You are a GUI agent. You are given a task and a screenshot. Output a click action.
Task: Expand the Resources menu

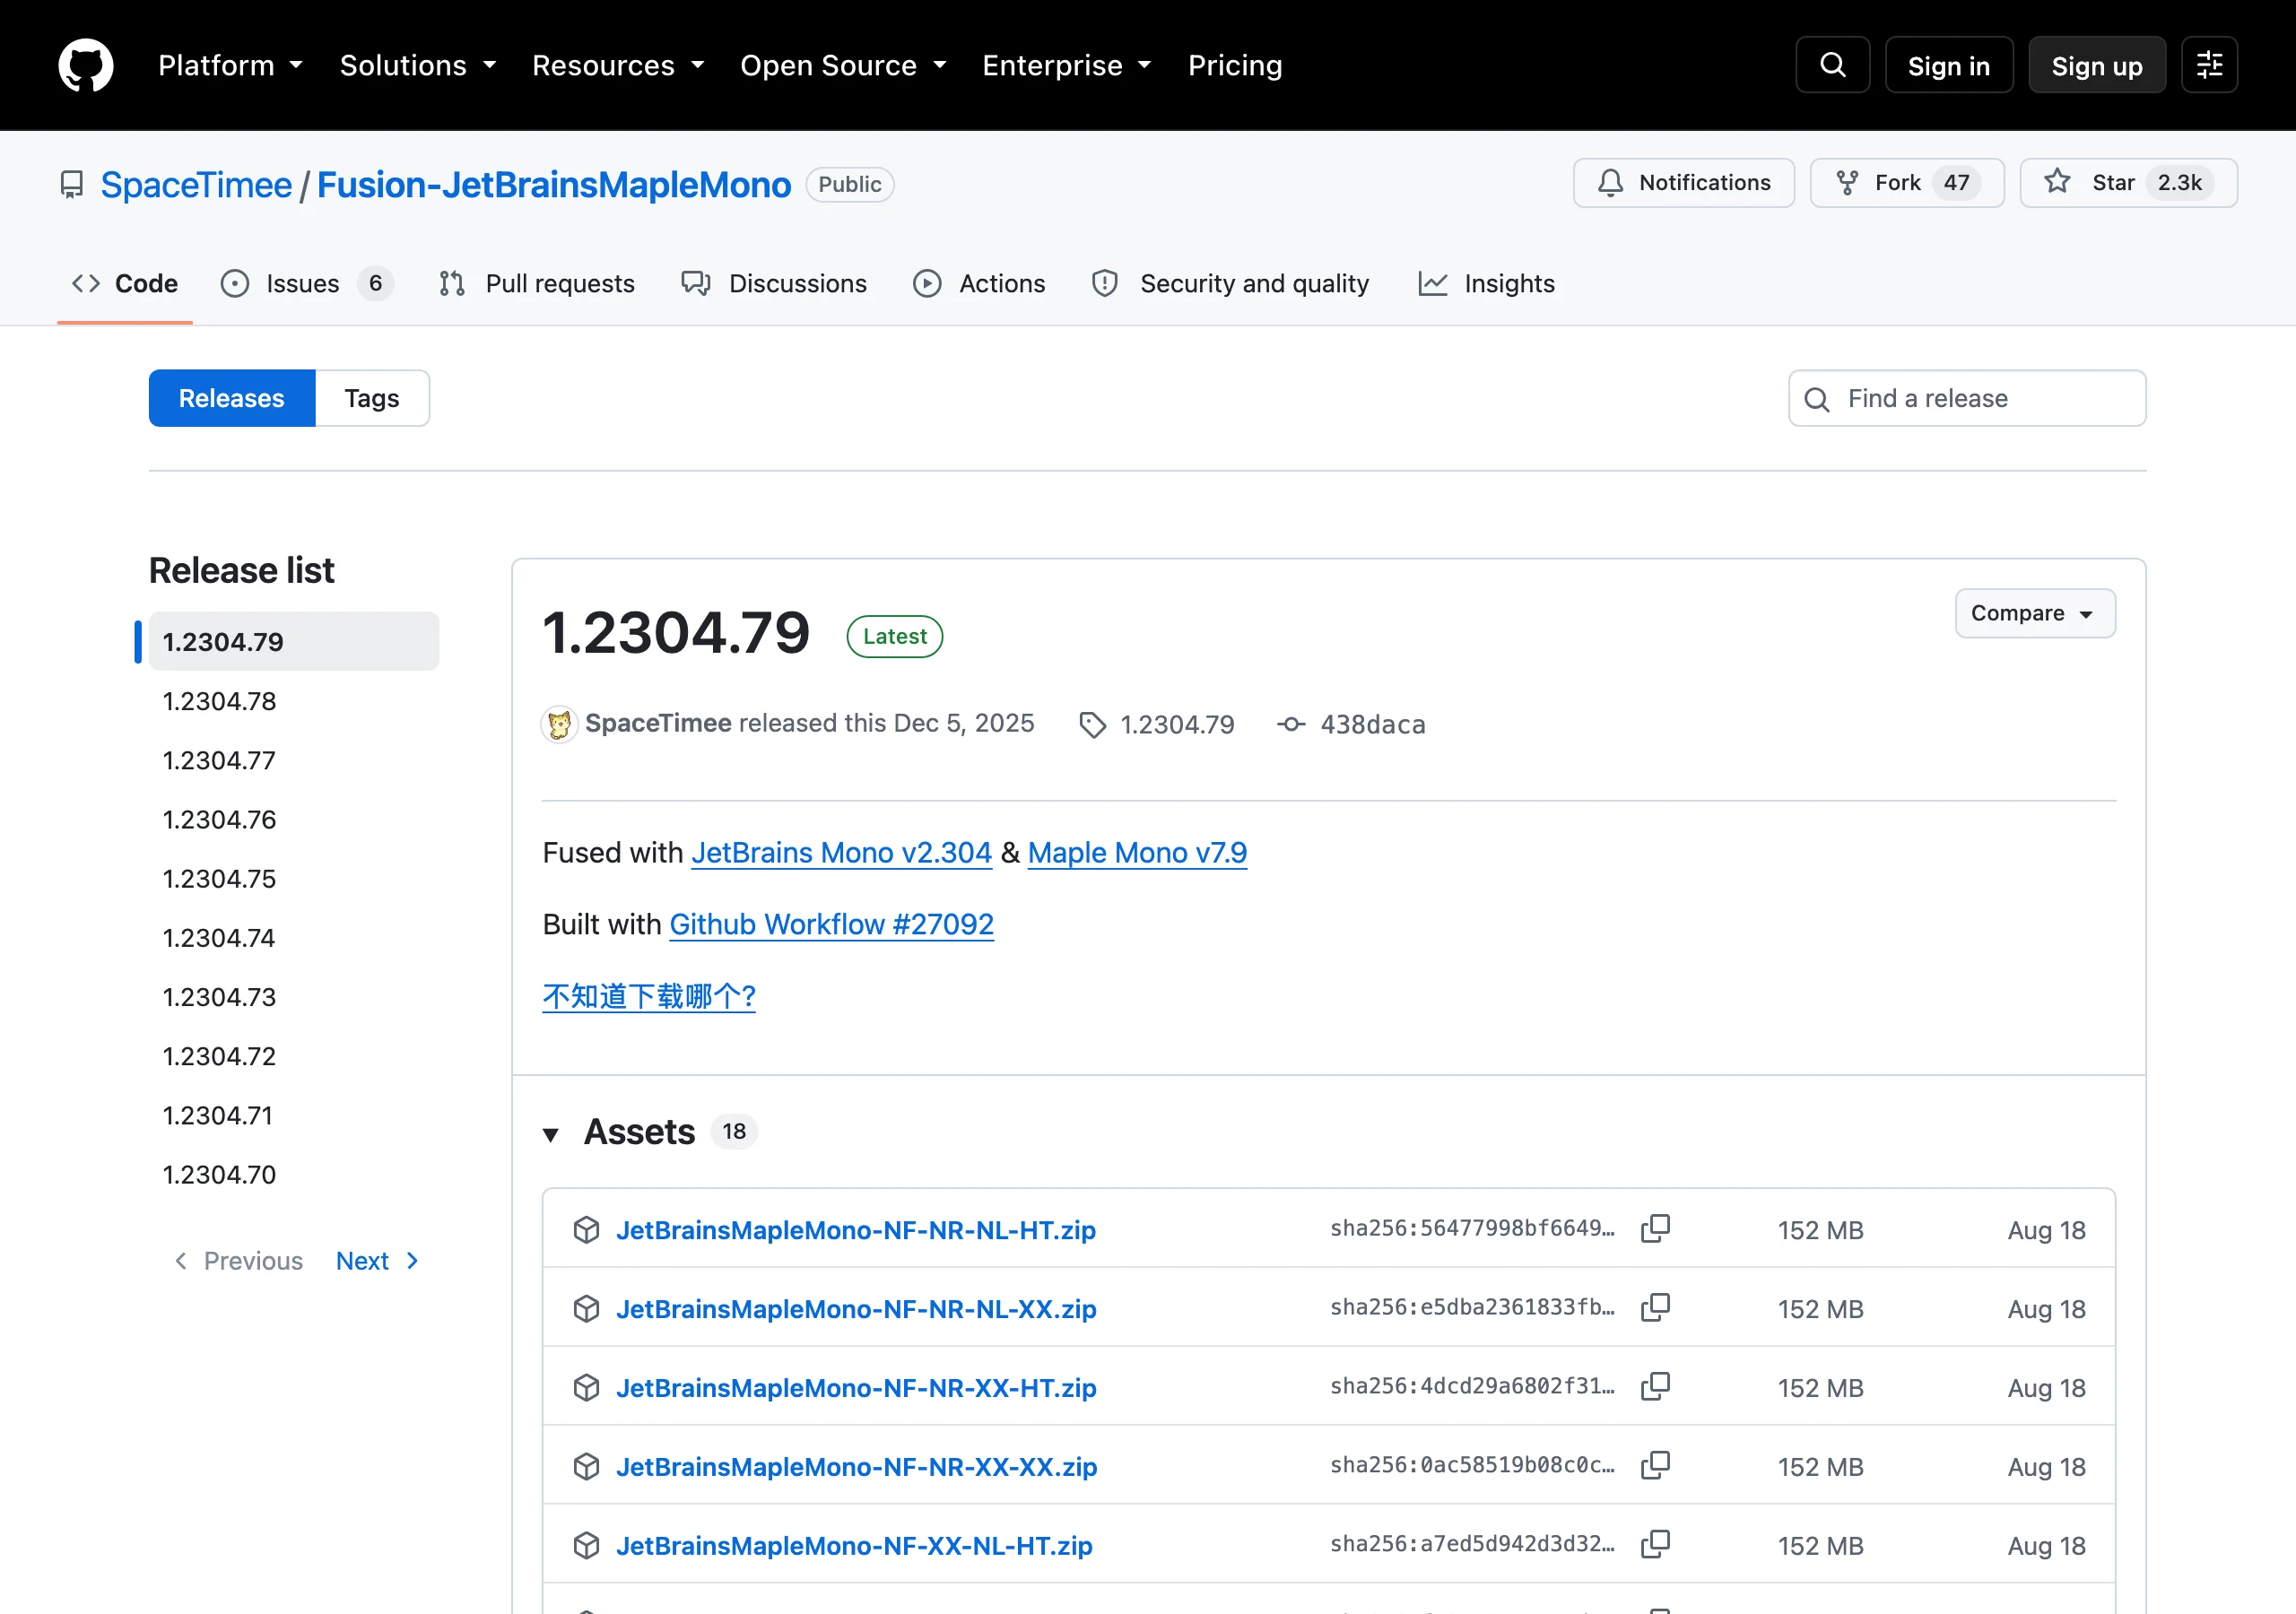[618, 66]
